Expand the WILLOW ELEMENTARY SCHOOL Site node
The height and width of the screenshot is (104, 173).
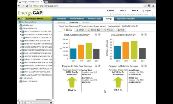(21, 75)
